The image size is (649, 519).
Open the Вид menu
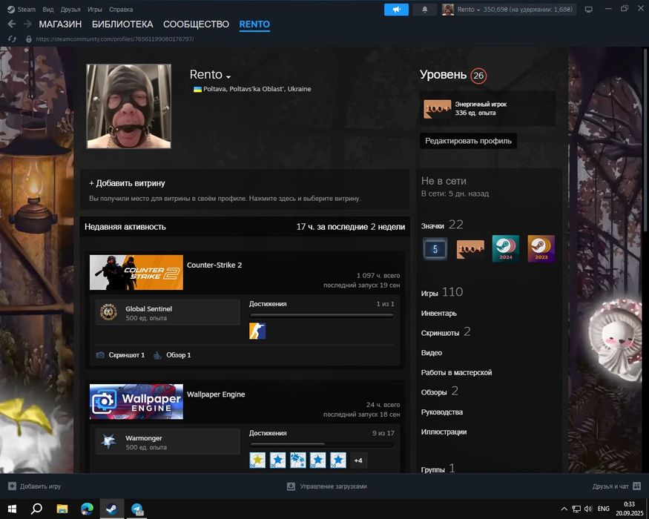[48, 9]
